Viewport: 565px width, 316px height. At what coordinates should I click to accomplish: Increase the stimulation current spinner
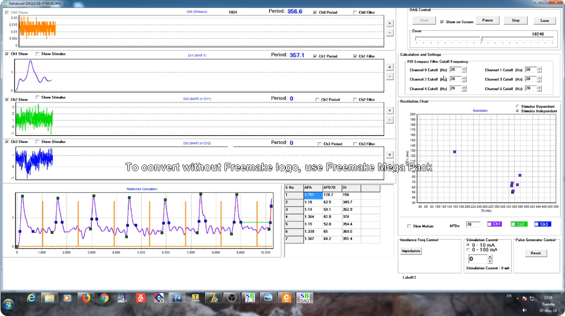(490, 257)
